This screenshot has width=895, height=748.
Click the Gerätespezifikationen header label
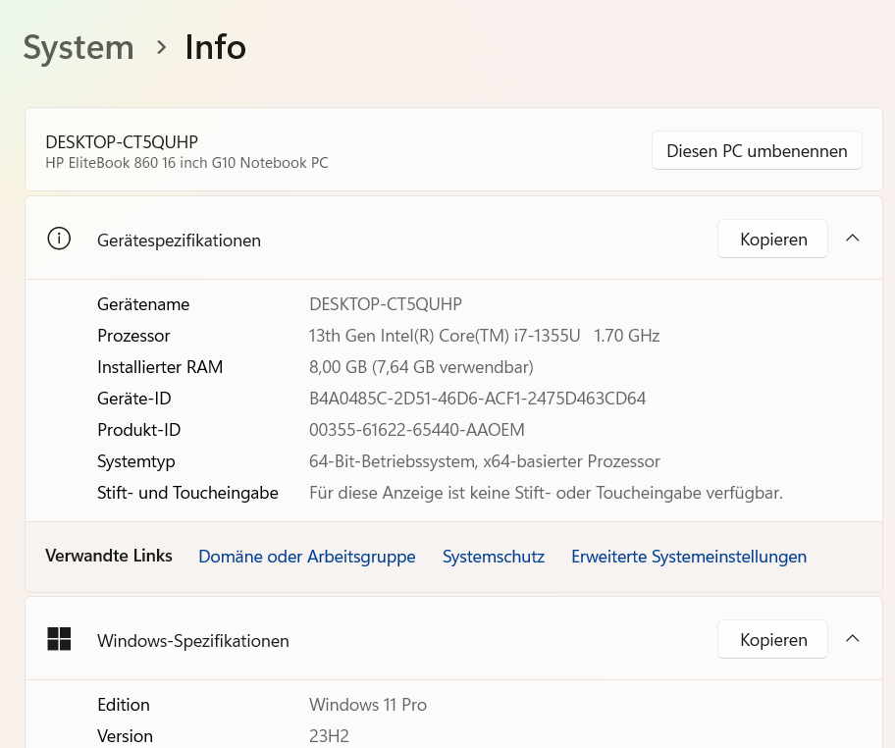pos(179,240)
